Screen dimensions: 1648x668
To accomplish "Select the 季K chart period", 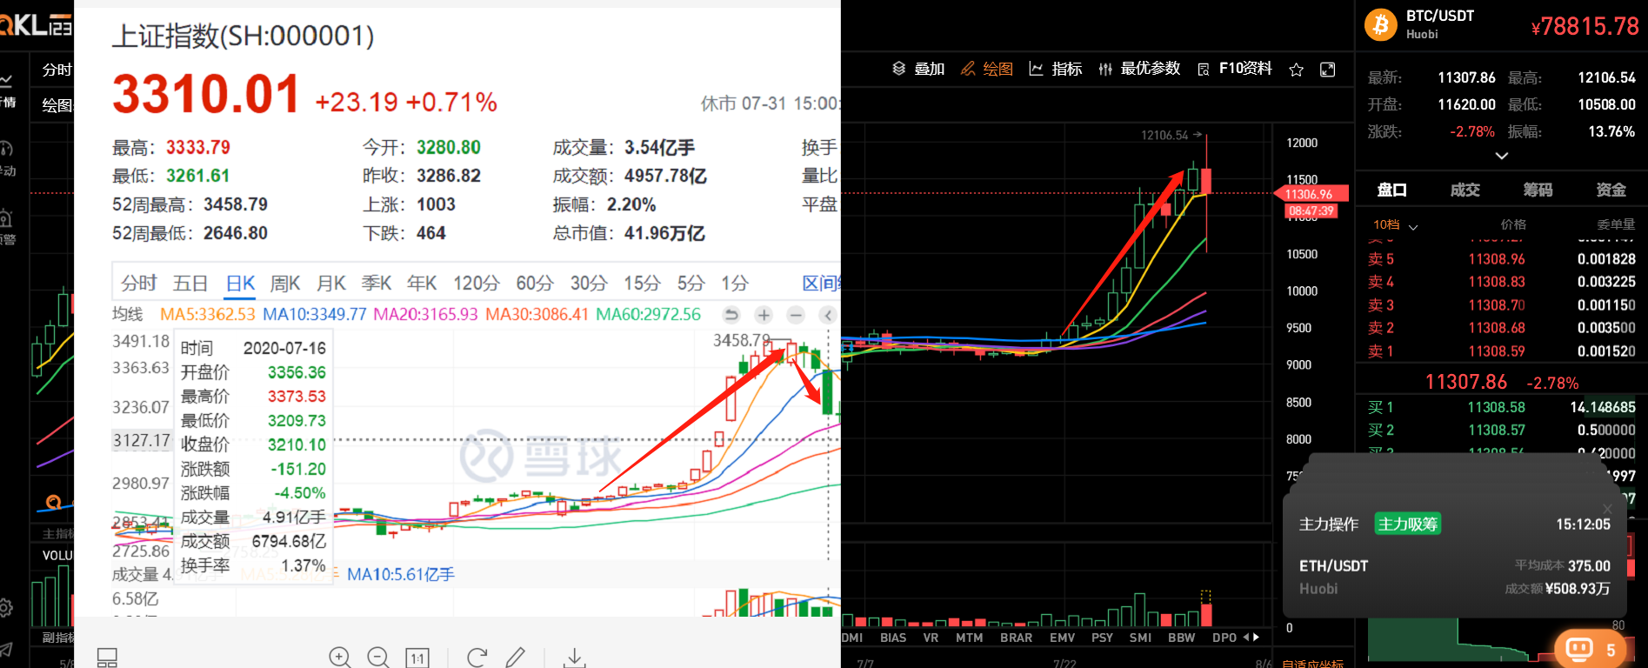I will click(x=377, y=284).
